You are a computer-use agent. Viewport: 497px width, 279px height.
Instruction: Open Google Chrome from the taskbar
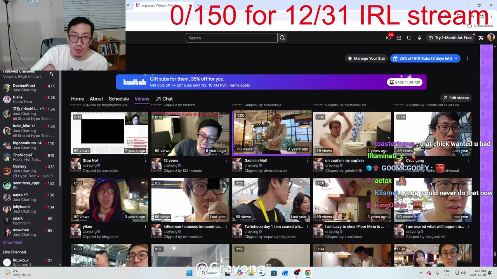click(308, 273)
